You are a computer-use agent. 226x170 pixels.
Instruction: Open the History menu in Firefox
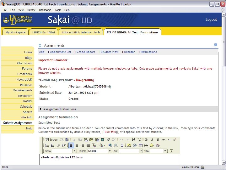tap(31, 10)
